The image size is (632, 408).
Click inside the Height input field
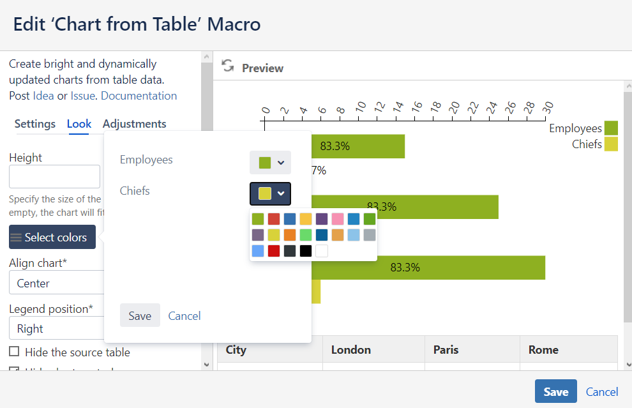[54, 176]
